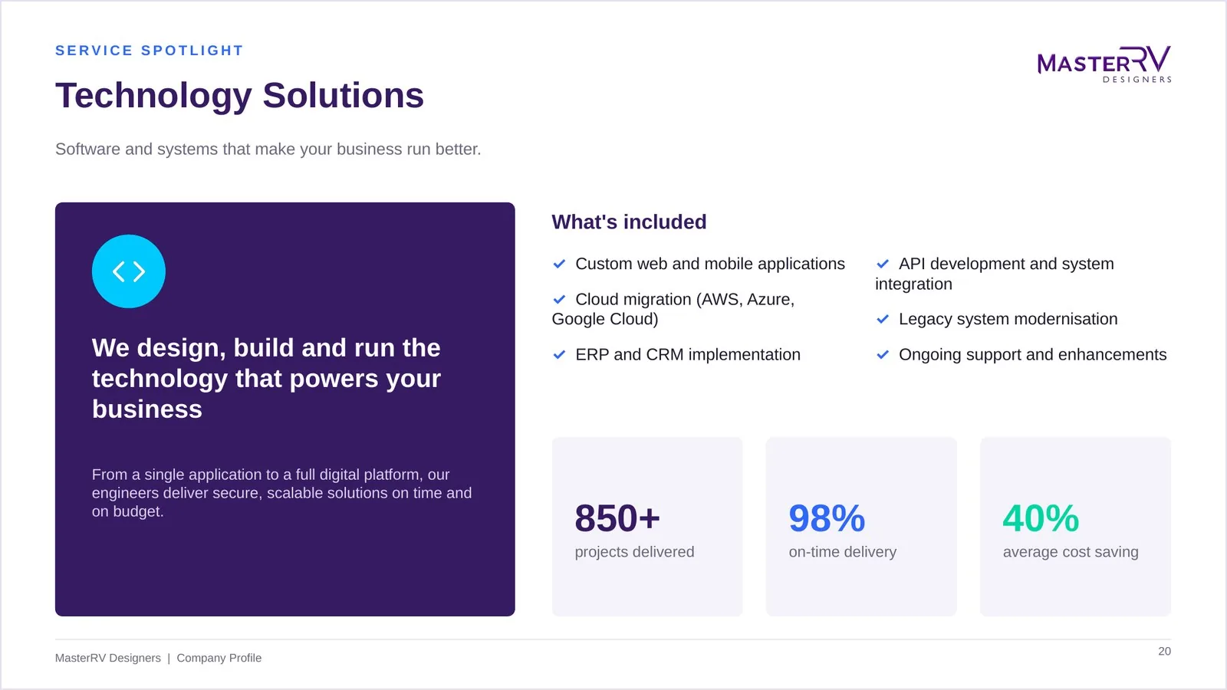Click the on-time delivery label
The height and width of the screenshot is (690, 1227).
point(842,552)
